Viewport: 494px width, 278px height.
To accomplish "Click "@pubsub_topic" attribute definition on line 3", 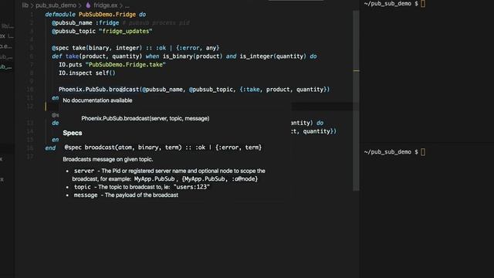I will pos(73,31).
